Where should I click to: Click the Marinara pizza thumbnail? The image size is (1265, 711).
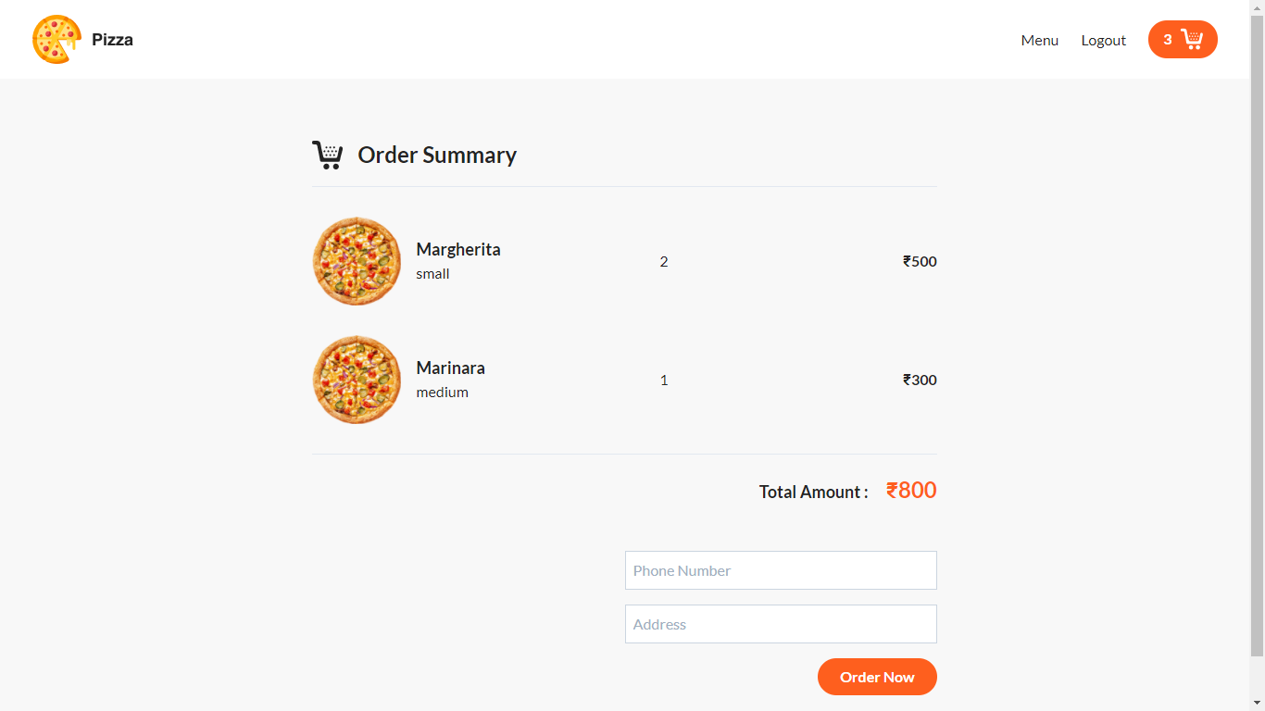tap(357, 380)
